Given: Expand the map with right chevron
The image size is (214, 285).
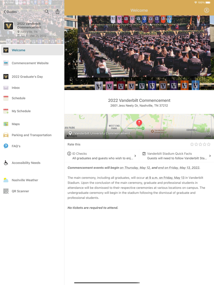Looking at the screenshot, I should coord(209,133).
